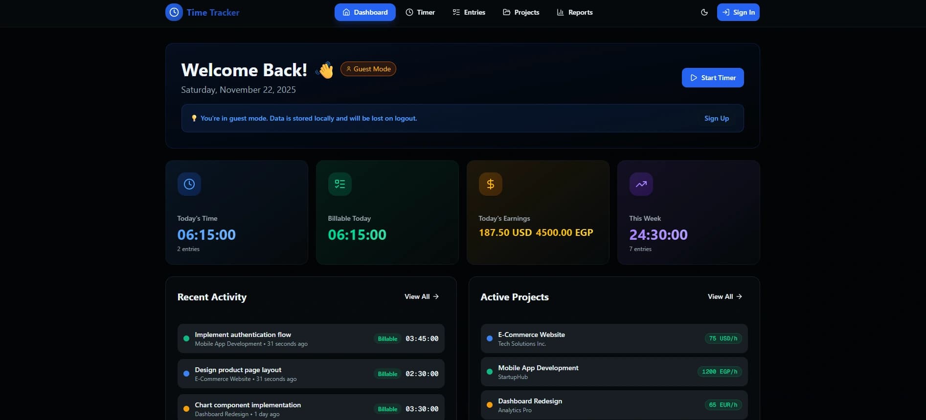Click the Sign In button

click(x=738, y=12)
